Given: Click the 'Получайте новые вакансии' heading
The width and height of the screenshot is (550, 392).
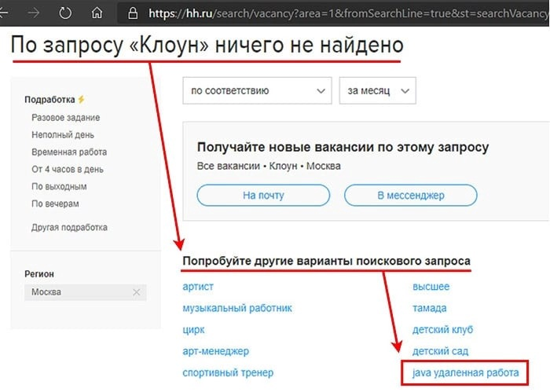Looking at the screenshot, I should click(343, 147).
